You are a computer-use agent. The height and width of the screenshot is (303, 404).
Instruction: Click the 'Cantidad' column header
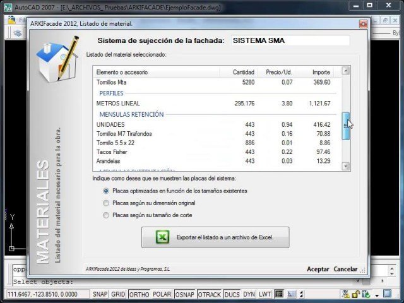click(239, 72)
